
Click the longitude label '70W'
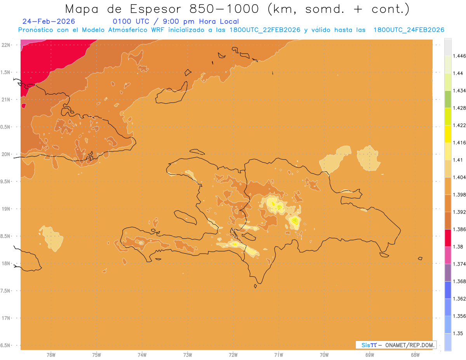tap(324, 355)
